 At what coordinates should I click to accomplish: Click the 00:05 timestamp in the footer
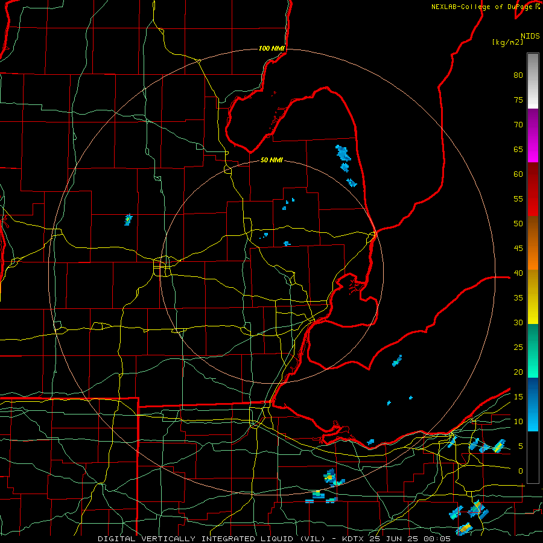point(437,539)
